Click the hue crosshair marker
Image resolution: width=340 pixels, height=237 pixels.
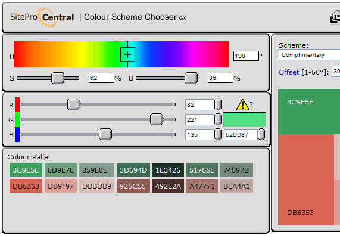127,54
